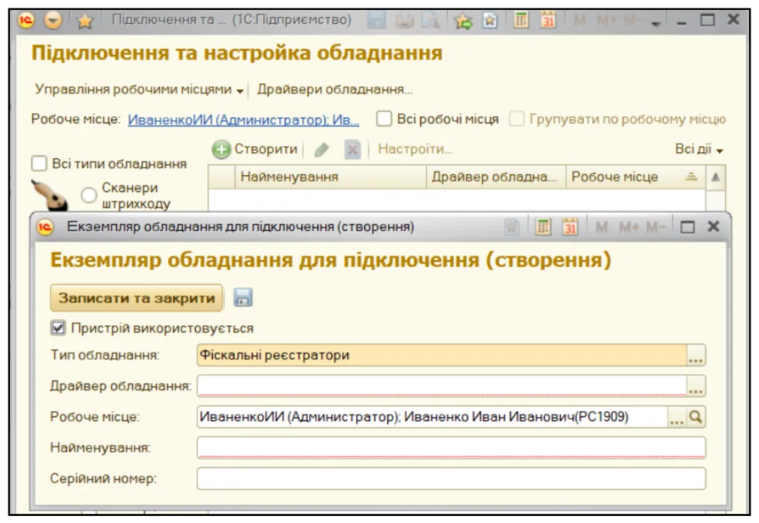
Task: Click the favorites star icon in dialog title bar
Action: click(512, 227)
